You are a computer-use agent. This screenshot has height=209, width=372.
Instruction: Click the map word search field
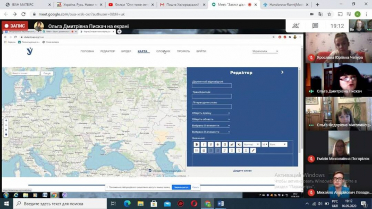25,73
